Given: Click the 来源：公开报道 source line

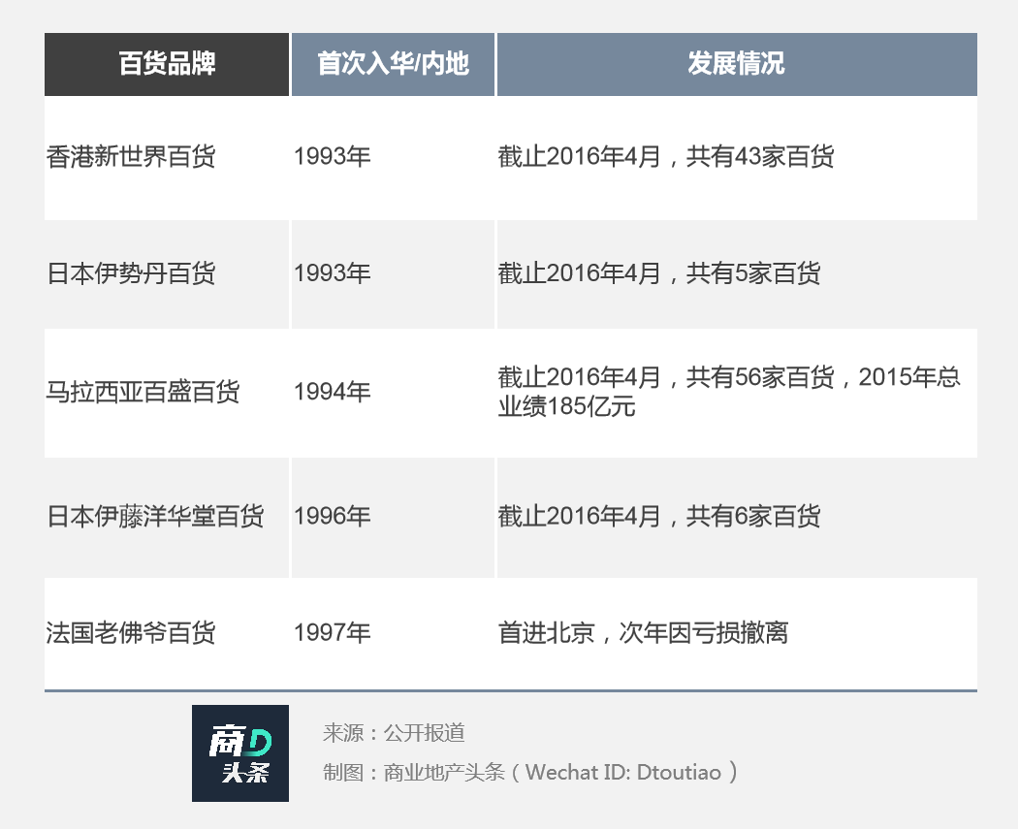Looking at the screenshot, I should [394, 733].
